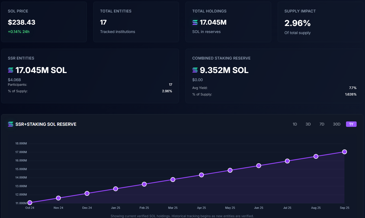
Task: Click the Sep 25 data point on the chart
Action: click(x=344, y=152)
